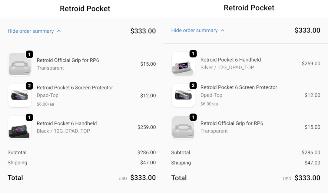The height and width of the screenshot is (193, 328).
Task: Click the quantity 2 badge in the right summary
Action: pyautogui.click(x=193, y=86)
